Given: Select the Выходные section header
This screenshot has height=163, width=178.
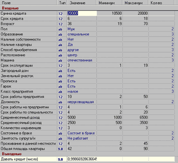Looking at the screenshot, I should coord(12,154).
